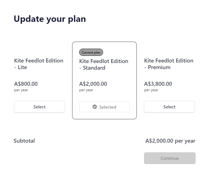The width and height of the screenshot is (223, 183).
Task: Click the checkmark icon in Selected button
Action: [95, 107]
